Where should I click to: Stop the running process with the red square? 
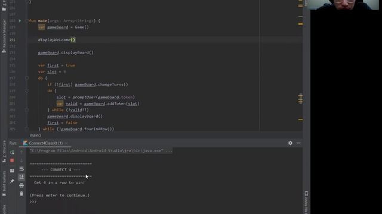12,160
